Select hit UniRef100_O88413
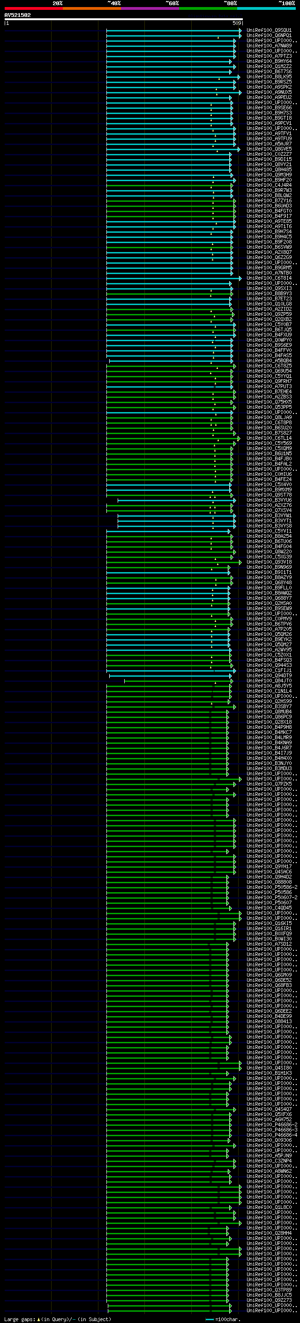The image size is (300, 1323). 269,1022
